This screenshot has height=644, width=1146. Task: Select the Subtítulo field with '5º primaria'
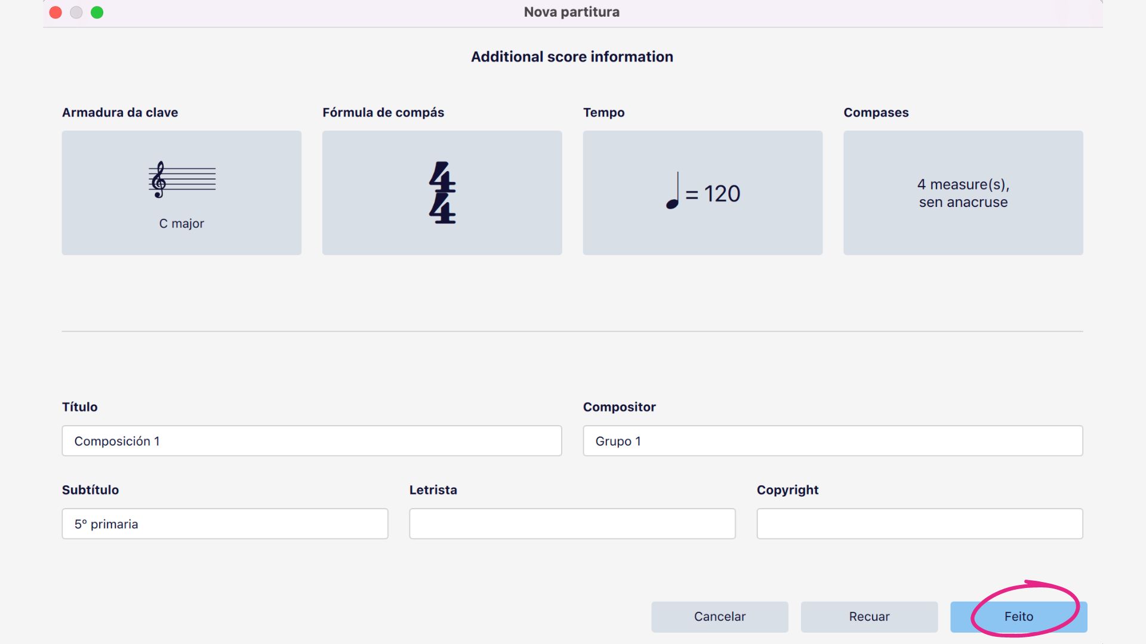coord(224,524)
